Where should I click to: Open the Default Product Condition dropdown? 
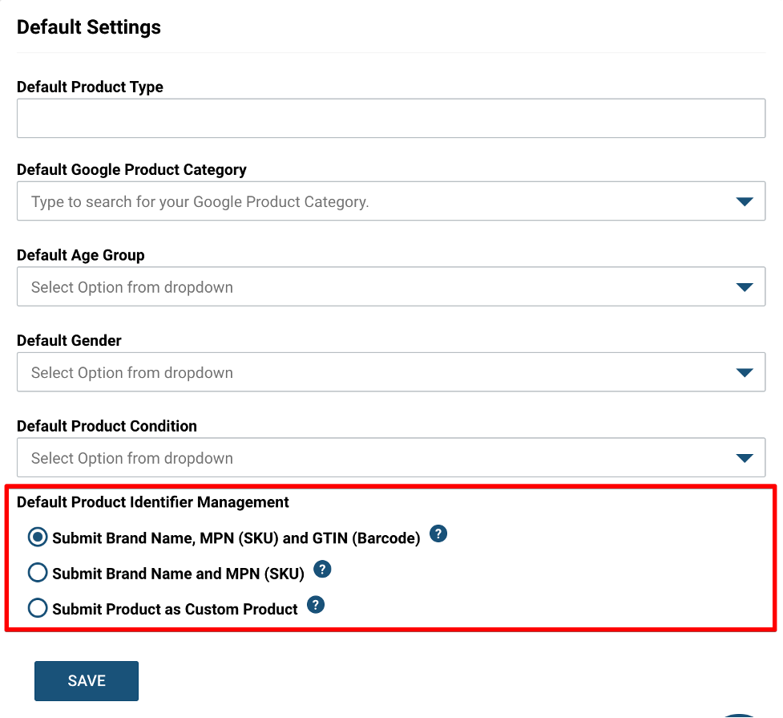click(391, 457)
